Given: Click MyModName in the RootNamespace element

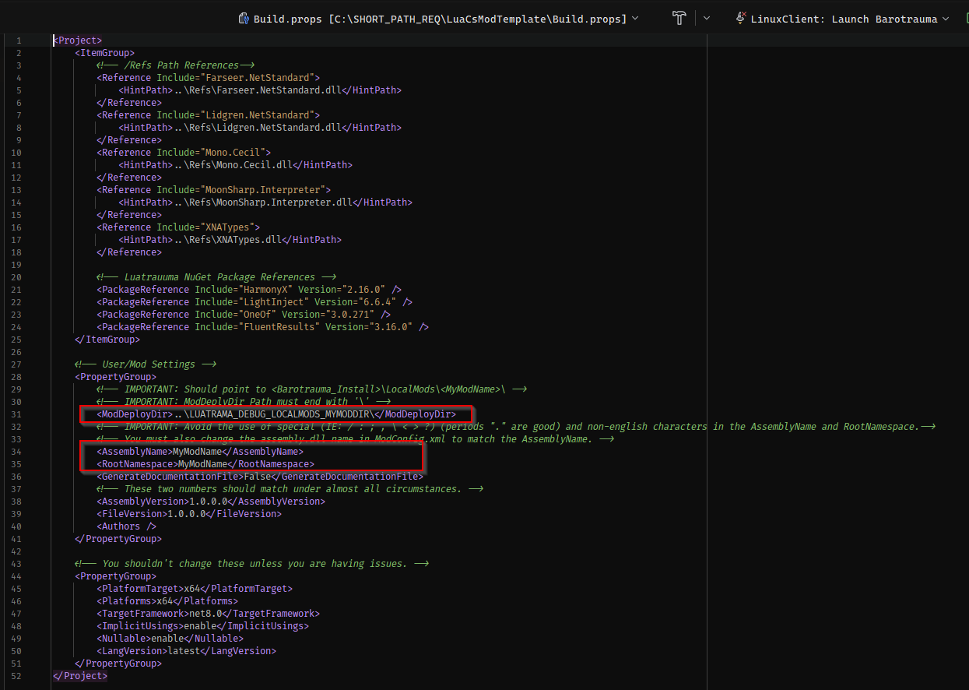Looking at the screenshot, I should [x=203, y=463].
